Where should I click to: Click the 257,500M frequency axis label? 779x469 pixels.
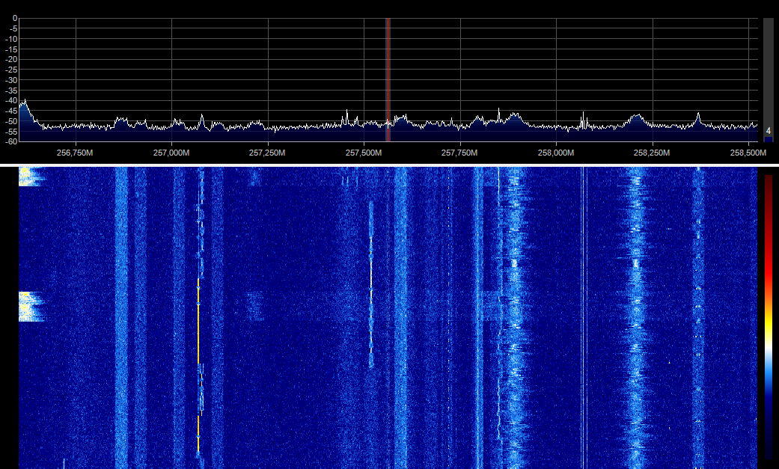[364, 153]
